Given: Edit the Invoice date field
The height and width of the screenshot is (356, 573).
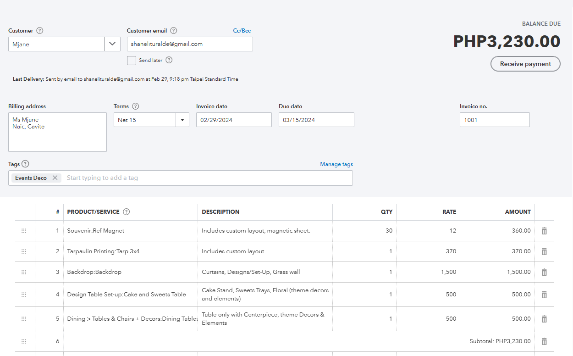Looking at the screenshot, I should [234, 120].
